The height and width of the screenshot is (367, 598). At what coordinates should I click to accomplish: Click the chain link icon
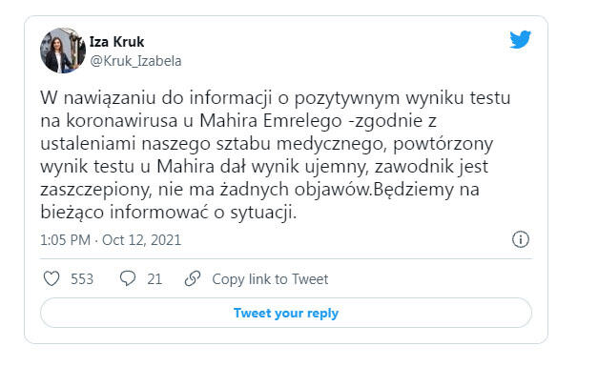[193, 278]
